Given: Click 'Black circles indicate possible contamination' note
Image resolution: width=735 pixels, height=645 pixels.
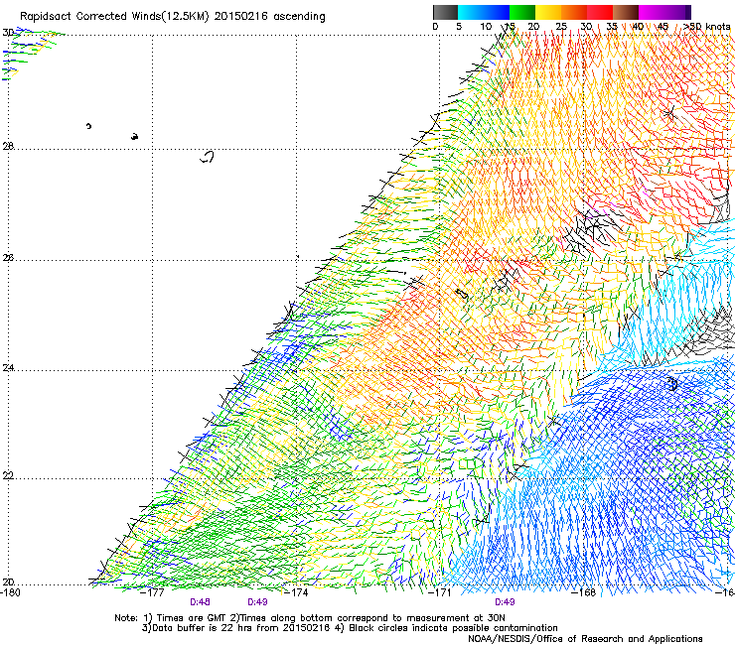Looking at the screenshot, I should click(x=453, y=628).
